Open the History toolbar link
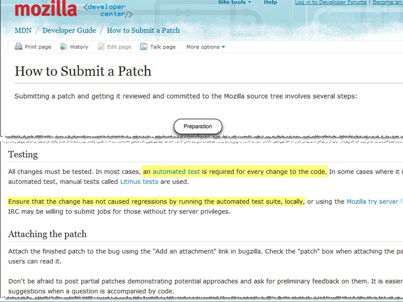 click(x=79, y=47)
